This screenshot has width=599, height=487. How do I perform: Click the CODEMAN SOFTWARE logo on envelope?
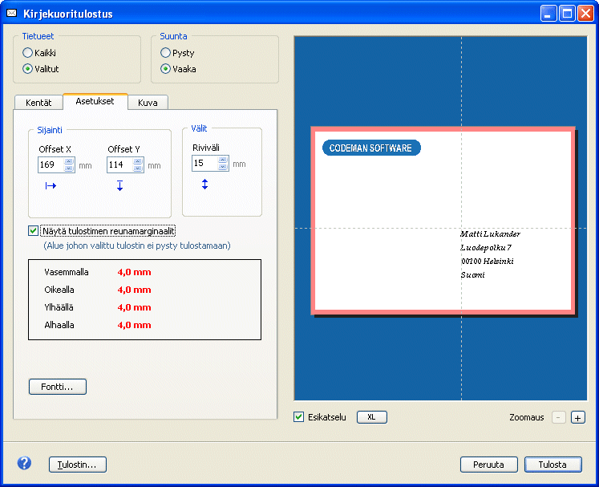[x=371, y=148]
